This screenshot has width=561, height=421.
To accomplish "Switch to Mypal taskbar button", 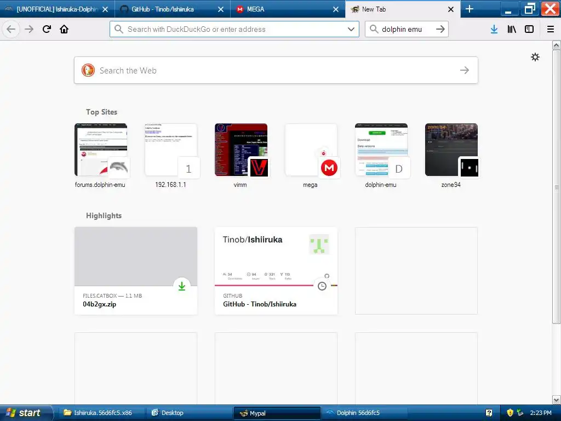I will [x=277, y=413].
